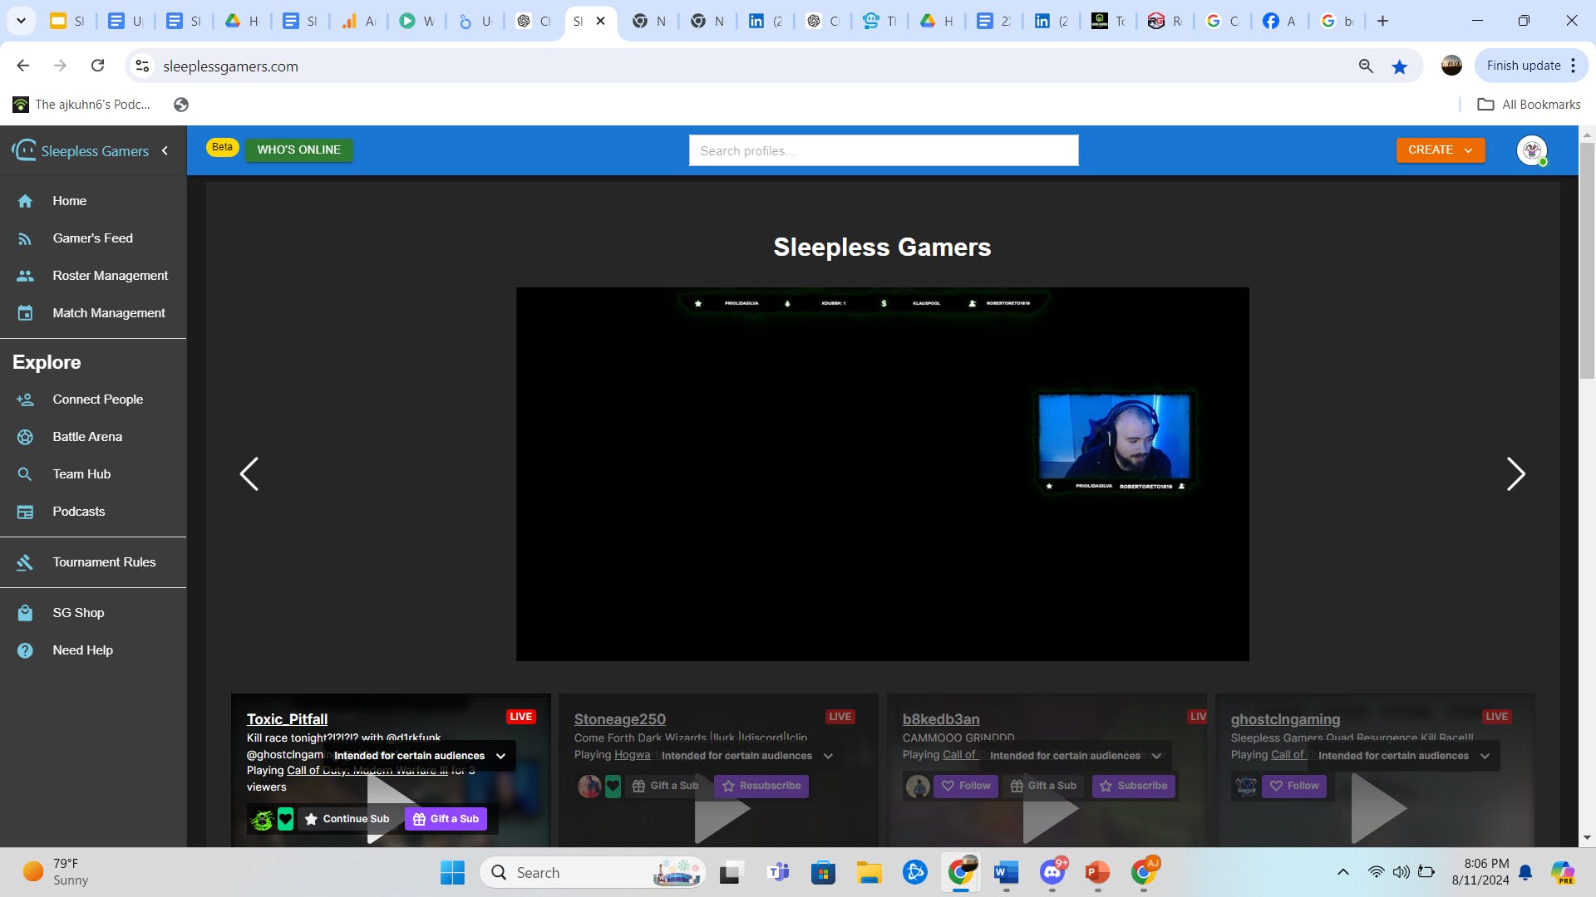Collapse the Sleepless Gamers sidebar
1596x897 pixels.
[x=165, y=150]
